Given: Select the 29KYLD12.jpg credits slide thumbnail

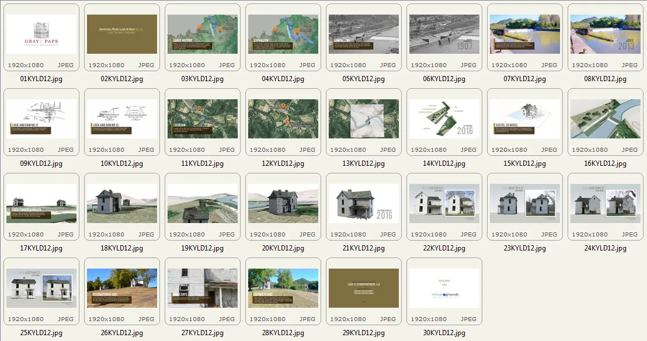Looking at the screenshot, I should click(x=364, y=288).
